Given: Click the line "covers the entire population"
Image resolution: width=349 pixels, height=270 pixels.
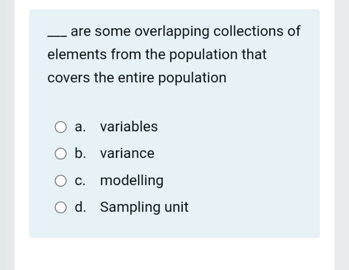Looking at the screenshot, I should (137, 78).
